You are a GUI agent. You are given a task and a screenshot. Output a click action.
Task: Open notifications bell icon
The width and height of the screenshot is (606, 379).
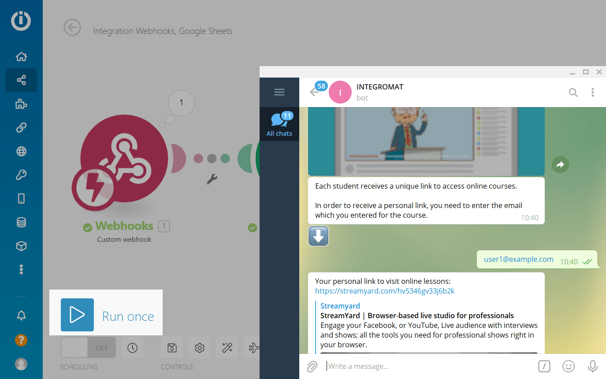[x=21, y=316]
